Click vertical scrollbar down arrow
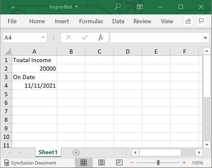 (207, 145)
